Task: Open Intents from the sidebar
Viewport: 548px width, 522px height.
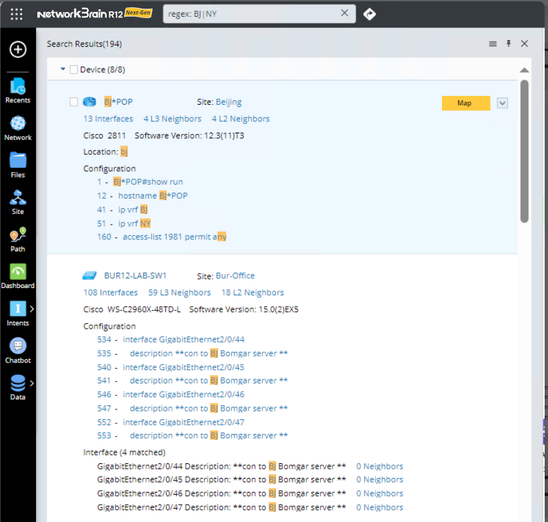Action: (x=18, y=313)
